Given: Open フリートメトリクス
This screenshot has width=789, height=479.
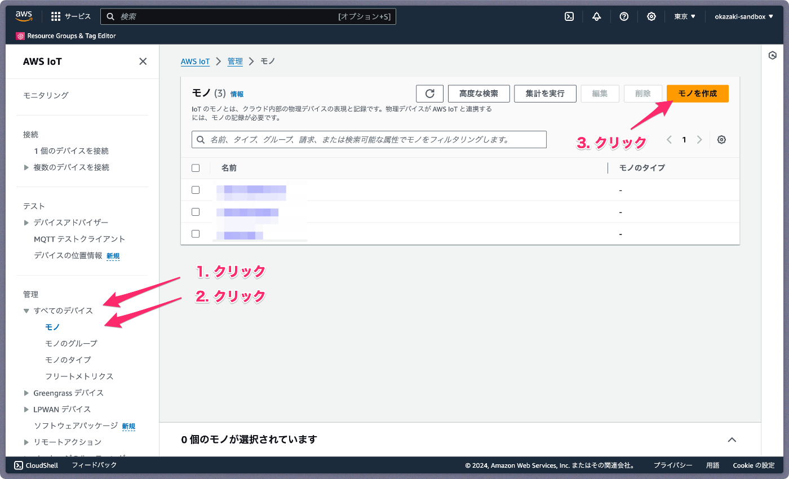Looking at the screenshot, I should 79,376.
